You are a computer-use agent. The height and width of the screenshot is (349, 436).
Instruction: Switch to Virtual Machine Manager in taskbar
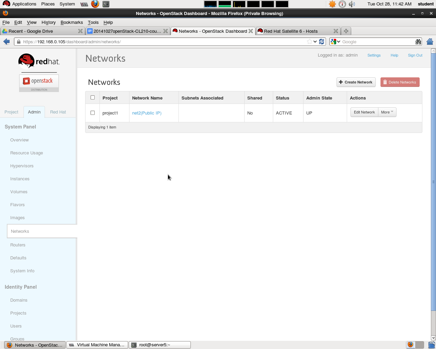click(97, 345)
